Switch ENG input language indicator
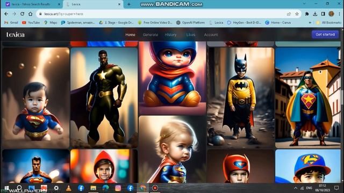 click(x=309, y=188)
